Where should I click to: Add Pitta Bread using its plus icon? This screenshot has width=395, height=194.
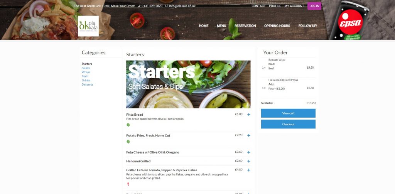click(x=249, y=115)
